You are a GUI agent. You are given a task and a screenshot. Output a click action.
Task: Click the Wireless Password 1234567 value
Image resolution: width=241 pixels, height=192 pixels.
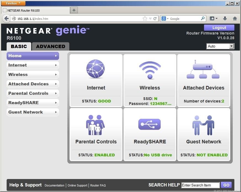161,104
